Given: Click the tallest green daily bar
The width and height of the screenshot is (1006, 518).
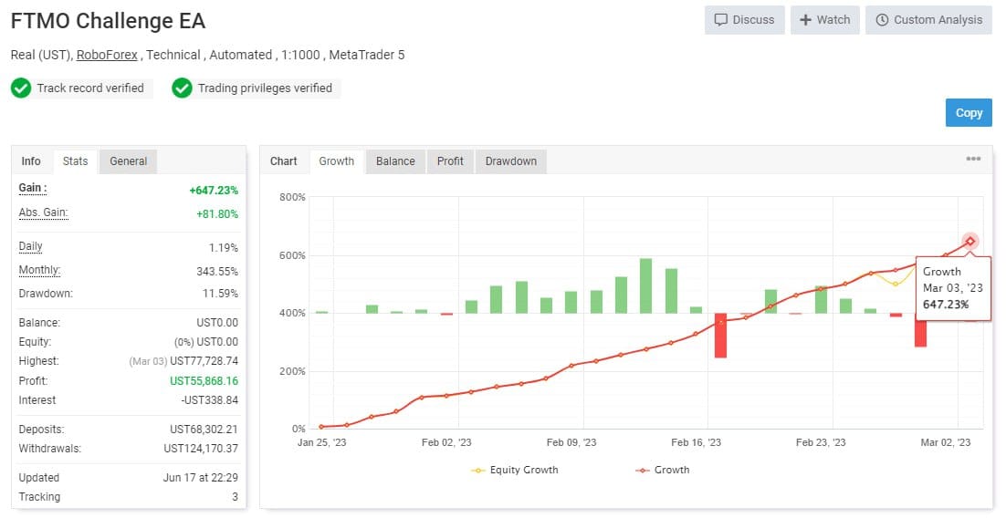Looking at the screenshot, I should (646, 286).
